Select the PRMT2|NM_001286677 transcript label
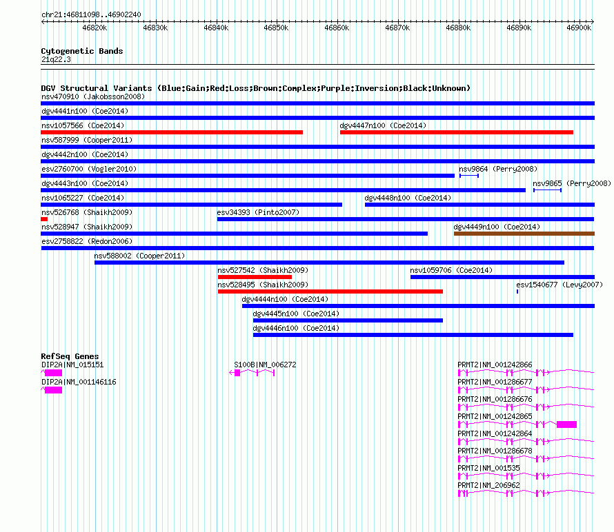Image resolution: width=614 pixels, height=532 pixels. click(495, 382)
